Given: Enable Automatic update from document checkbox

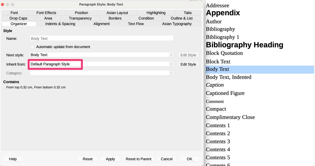Looking at the screenshot, I should [32, 47].
